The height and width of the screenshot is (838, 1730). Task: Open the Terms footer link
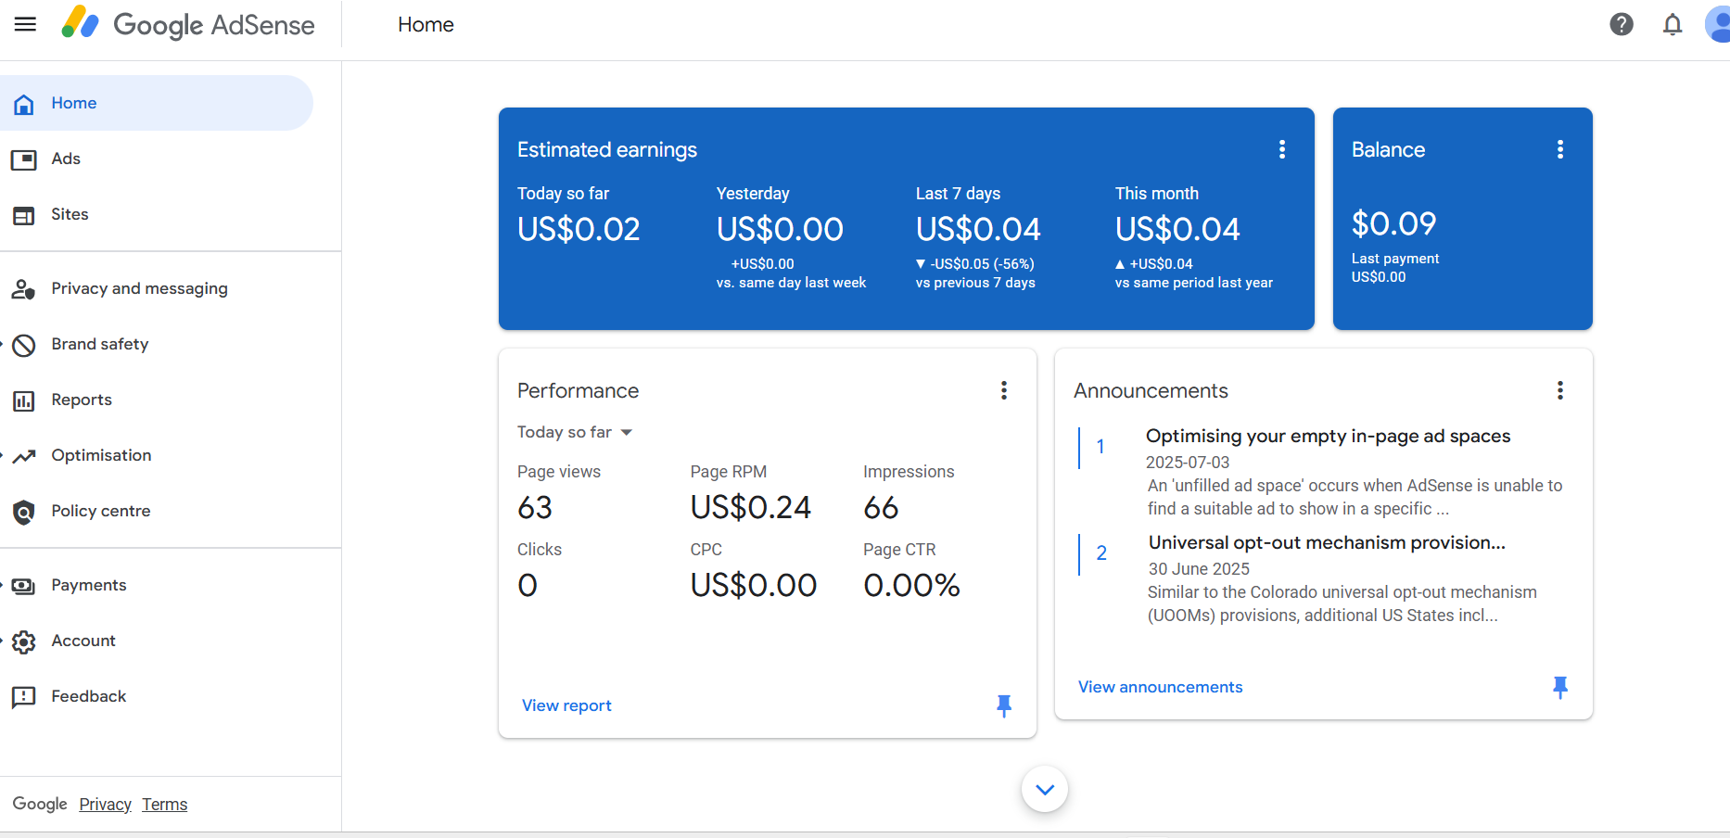tap(164, 805)
